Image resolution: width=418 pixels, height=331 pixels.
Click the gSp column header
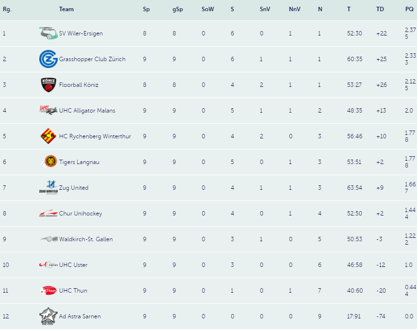[x=177, y=9]
